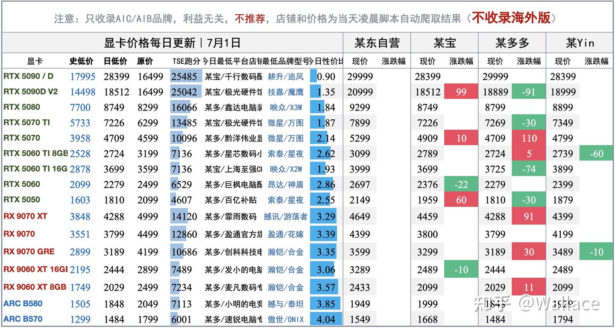Click the value ratio '4.04'

click(326, 319)
